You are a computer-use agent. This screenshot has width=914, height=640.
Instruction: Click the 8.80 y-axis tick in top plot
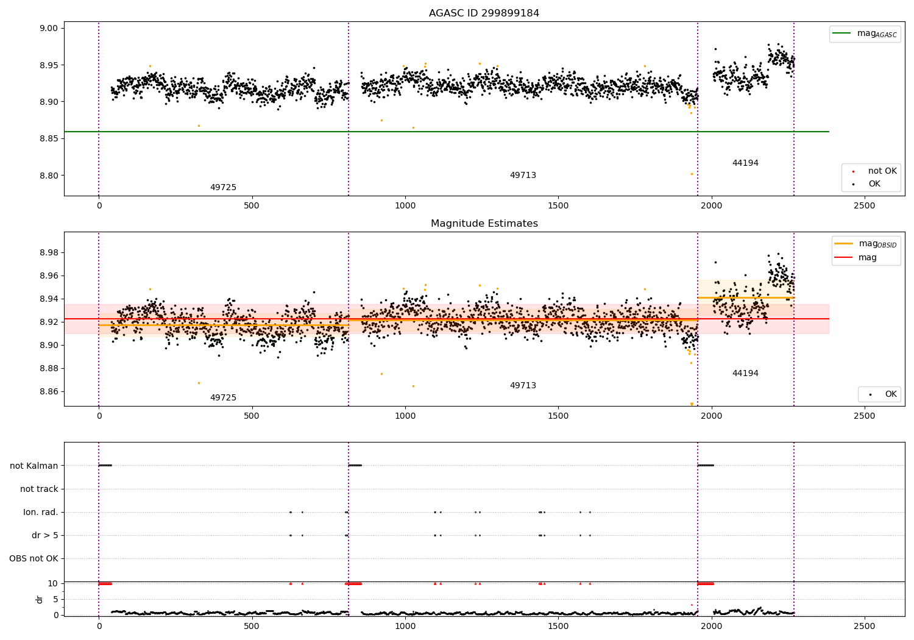pos(49,176)
